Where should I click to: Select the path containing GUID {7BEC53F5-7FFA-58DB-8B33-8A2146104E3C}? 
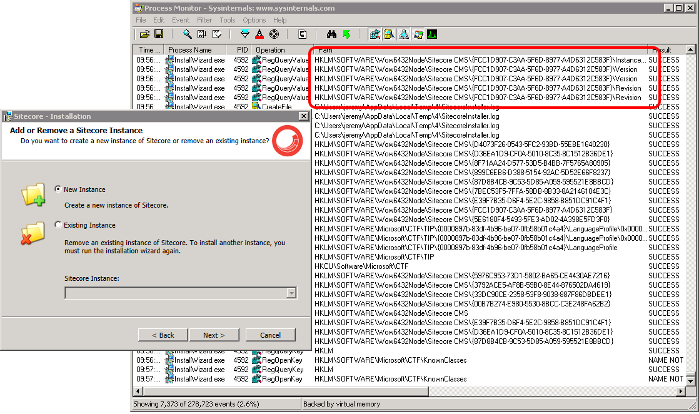(x=463, y=191)
